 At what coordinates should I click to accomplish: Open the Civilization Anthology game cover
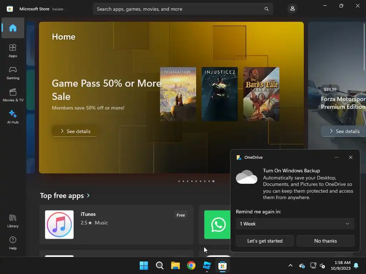pos(178,94)
